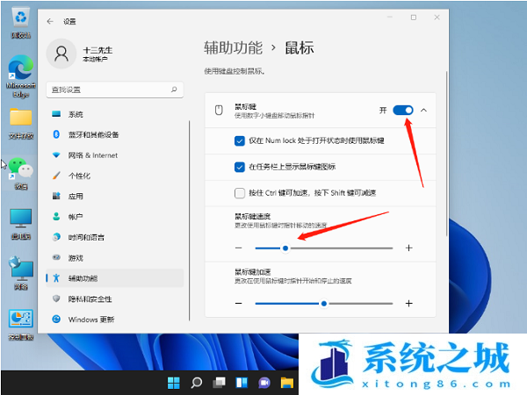Select 网络 & Internet in the sidebar
Viewport: 527px width, 395px height.
(92, 155)
